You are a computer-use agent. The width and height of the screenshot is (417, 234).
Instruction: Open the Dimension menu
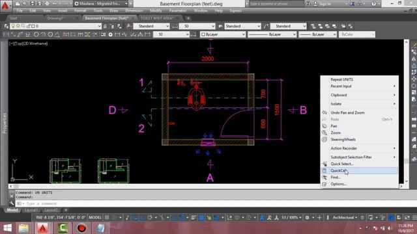(134, 10)
